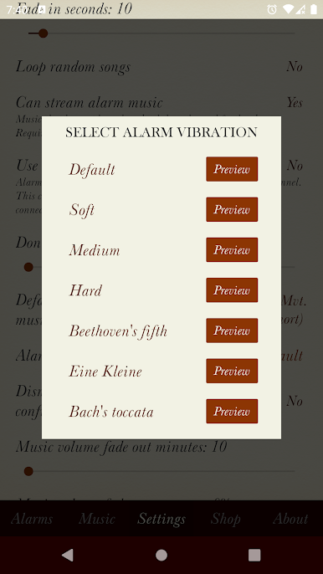Preview the Default vibration pattern
This screenshot has height=574, width=323.
(232, 169)
